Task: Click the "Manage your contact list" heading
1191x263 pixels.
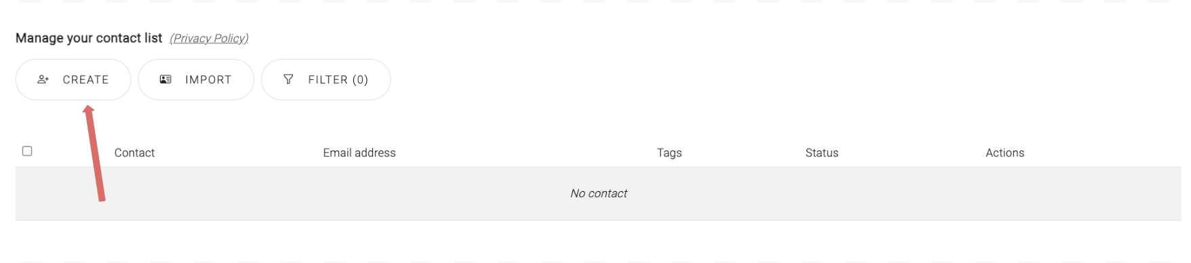Action: click(89, 38)
